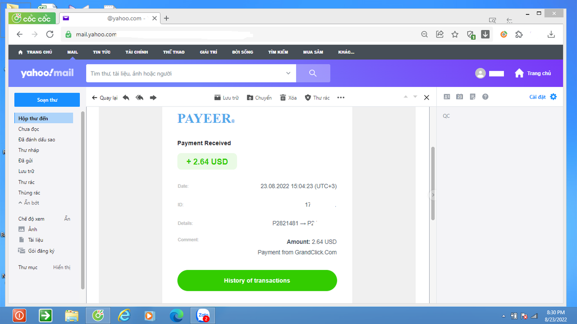Reply all to this email
577x324 pixels.
tap(139, 98)
